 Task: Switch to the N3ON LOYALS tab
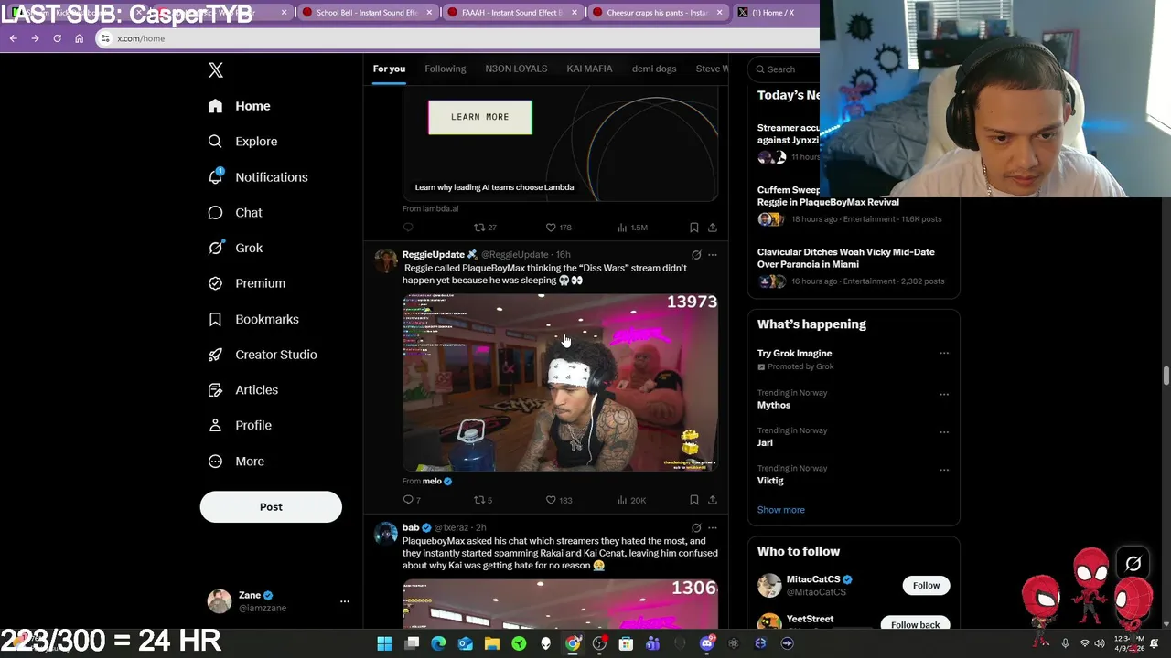click(516, 69)
